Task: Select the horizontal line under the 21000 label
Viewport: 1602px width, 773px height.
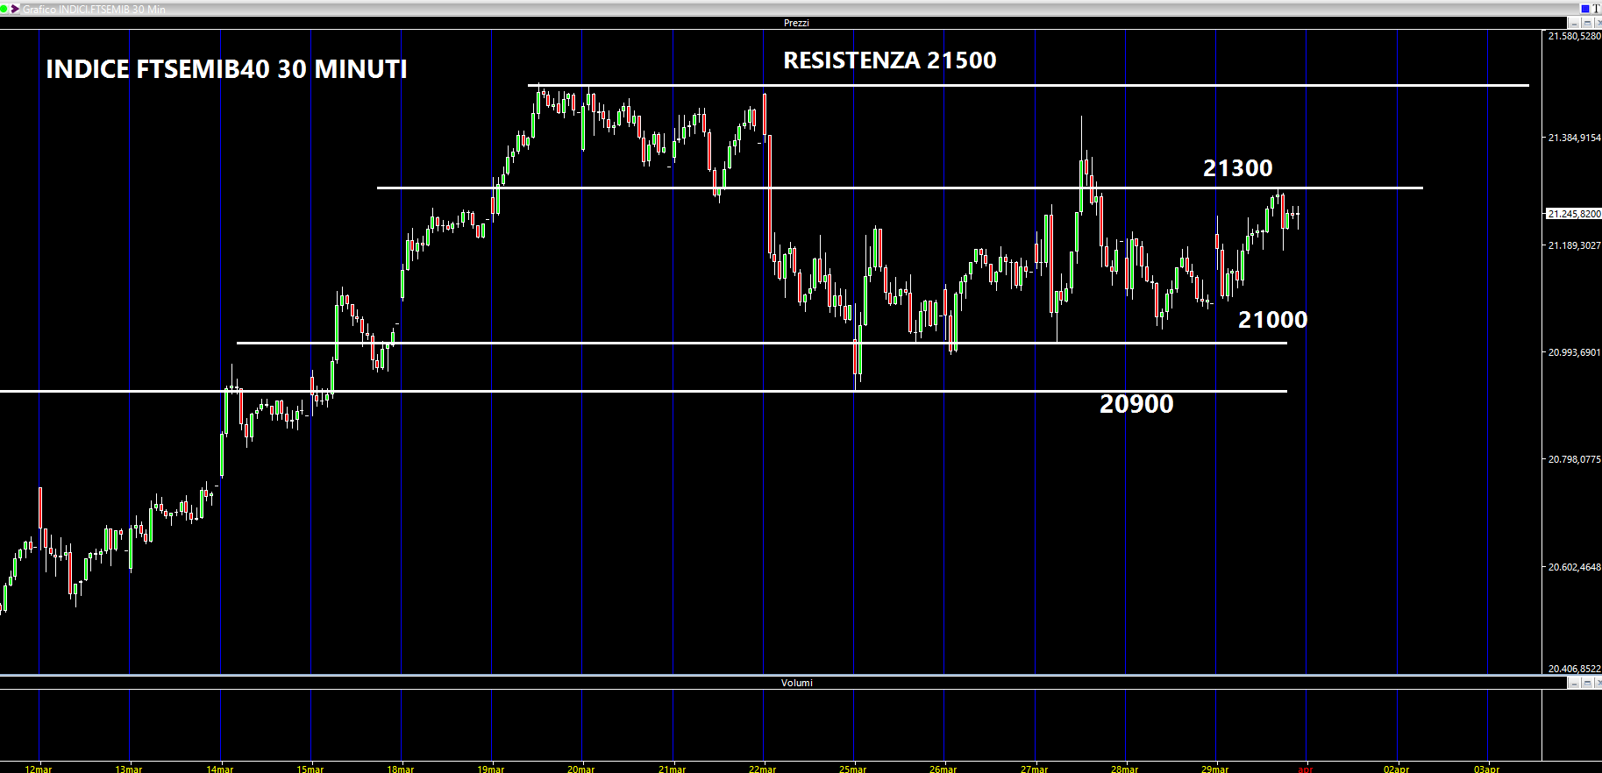Action: click(761, 343)
